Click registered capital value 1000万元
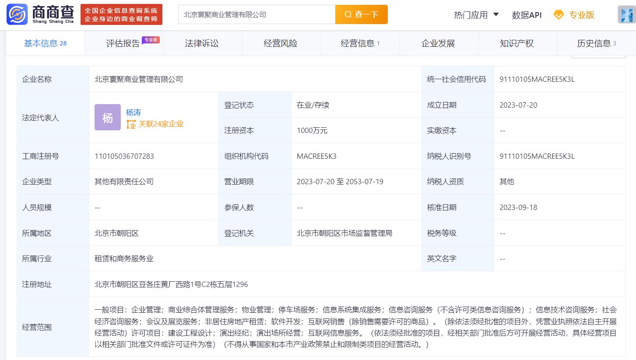Viewport: 636px width, 360px height. click(312, 130)
